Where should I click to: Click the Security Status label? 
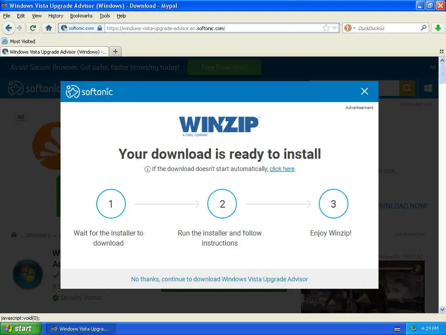[x=81, y=297]
